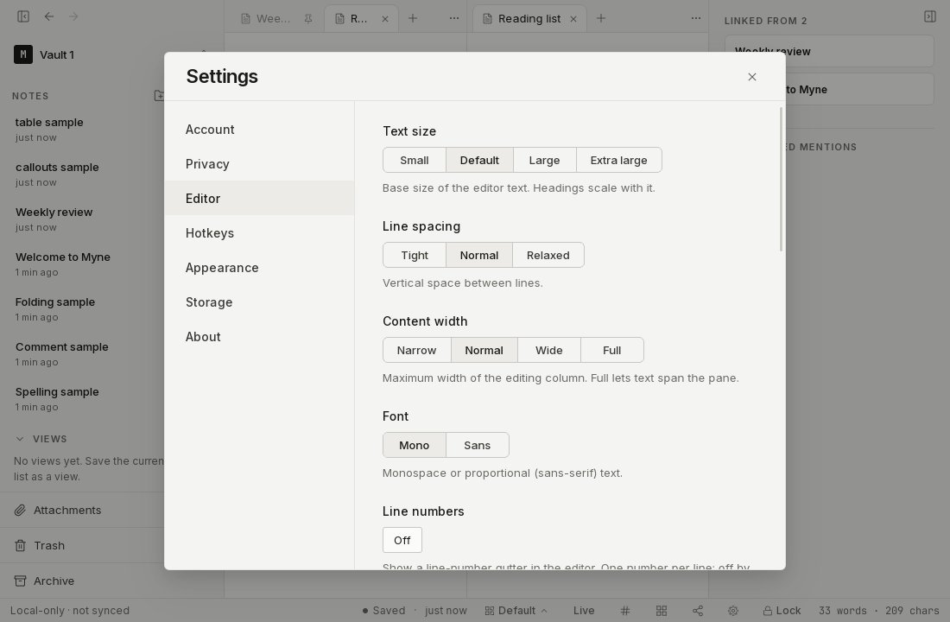Viewport: 950px width, 622px height.
Task: Set text size to Large
Action: (x=544, y=160)
